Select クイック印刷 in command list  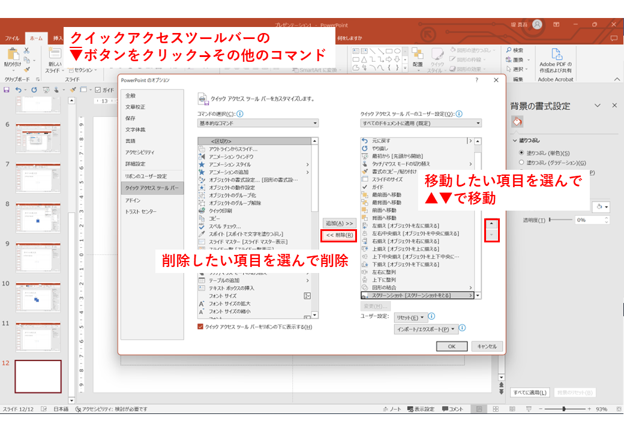point(254,211)
